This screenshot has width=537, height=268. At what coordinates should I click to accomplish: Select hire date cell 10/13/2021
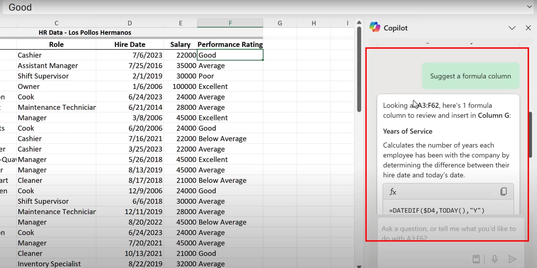coord(130,253)
